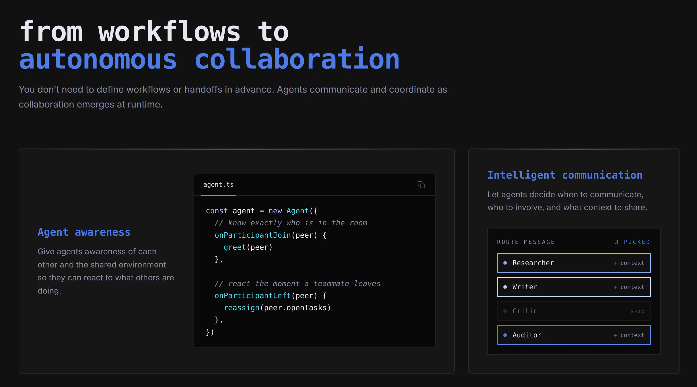
Task: Click the blue dot beside Writer
Action: coord(505,287)
